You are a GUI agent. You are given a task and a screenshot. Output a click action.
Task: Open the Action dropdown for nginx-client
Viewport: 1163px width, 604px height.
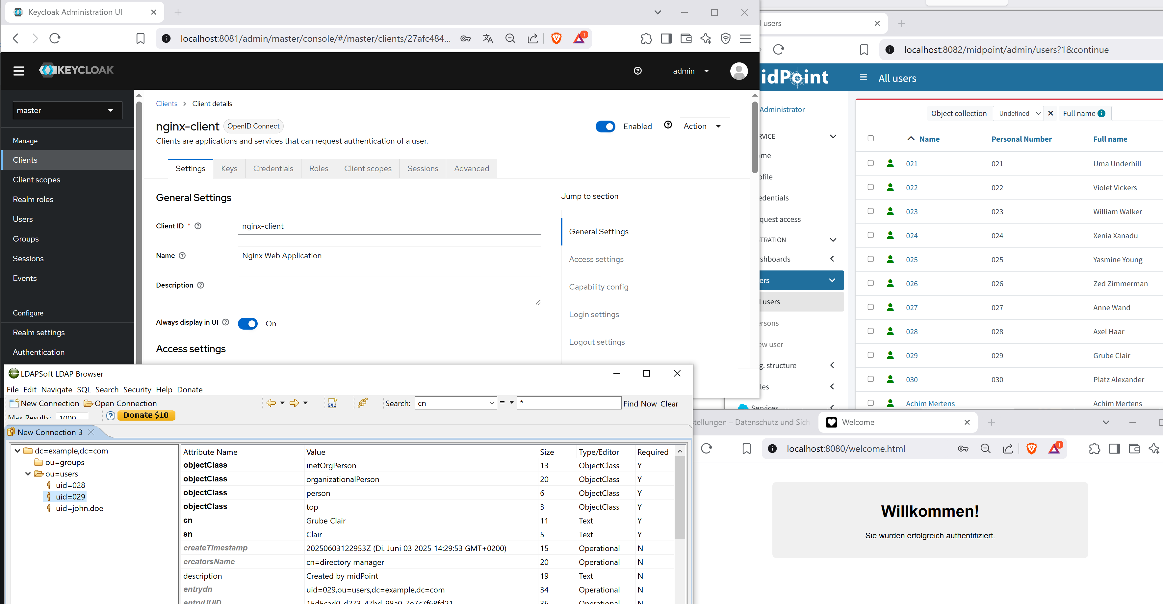(704, 126)
